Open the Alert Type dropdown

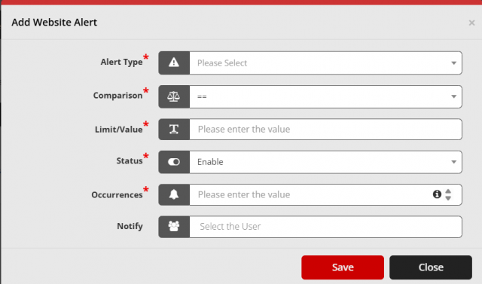point(325,63)
